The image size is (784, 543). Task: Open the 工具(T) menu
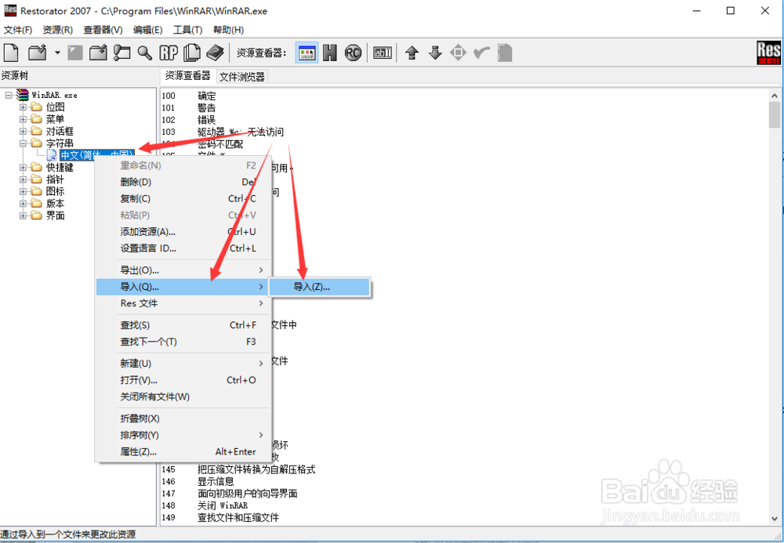pyautogui.click(x=188, y=30)
